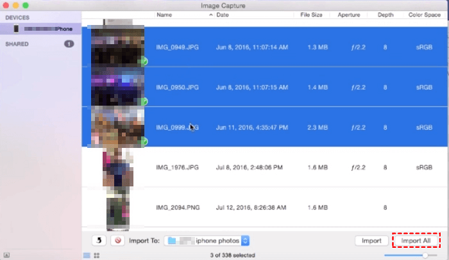Screen dimensions: 449x260
Task: Toggle sort order arrow on Name column
Action: (x=211, y=15)
